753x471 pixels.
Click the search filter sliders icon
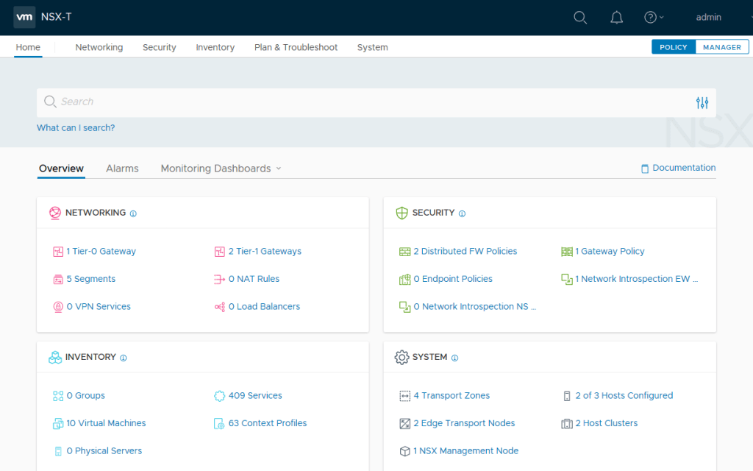[702, 103]
